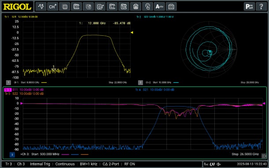Click the RIGOL logo
Screen dimensions: 269x168
(x=17, y=7)
